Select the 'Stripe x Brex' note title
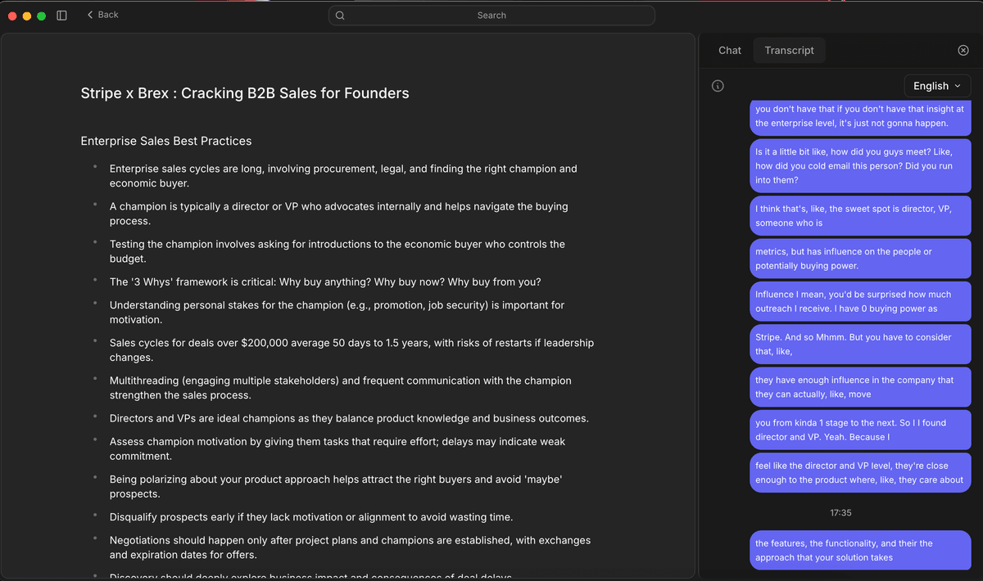The height and width of the screenshot is (581, 983). [x=245, y=93]
